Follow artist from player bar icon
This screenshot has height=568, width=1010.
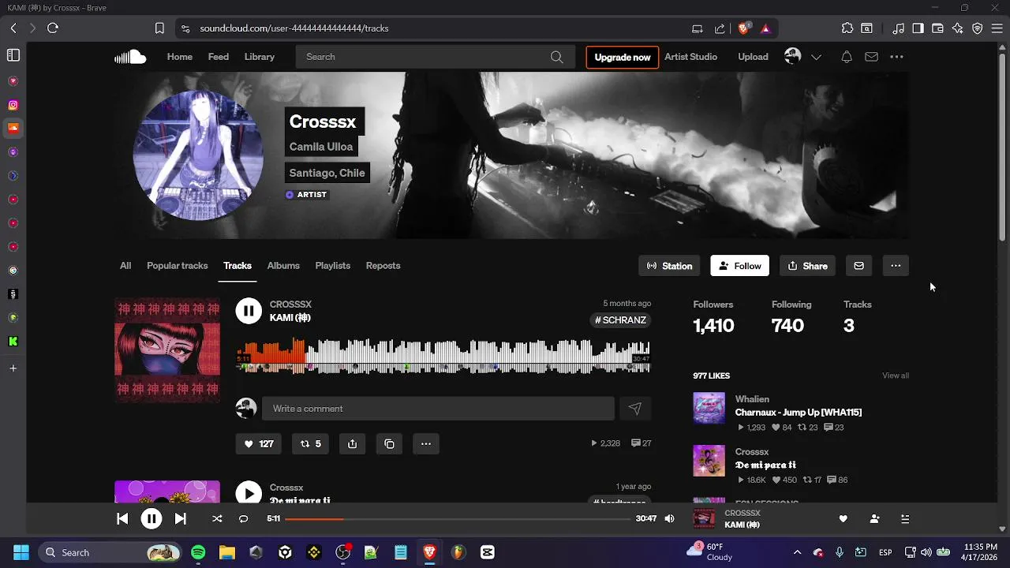pyautogui.click(x=874, y=518)
